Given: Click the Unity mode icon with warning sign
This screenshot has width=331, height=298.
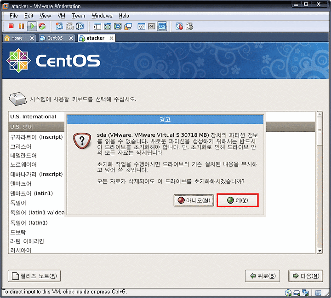Looking at the screenshot, I should click(128, 26).
